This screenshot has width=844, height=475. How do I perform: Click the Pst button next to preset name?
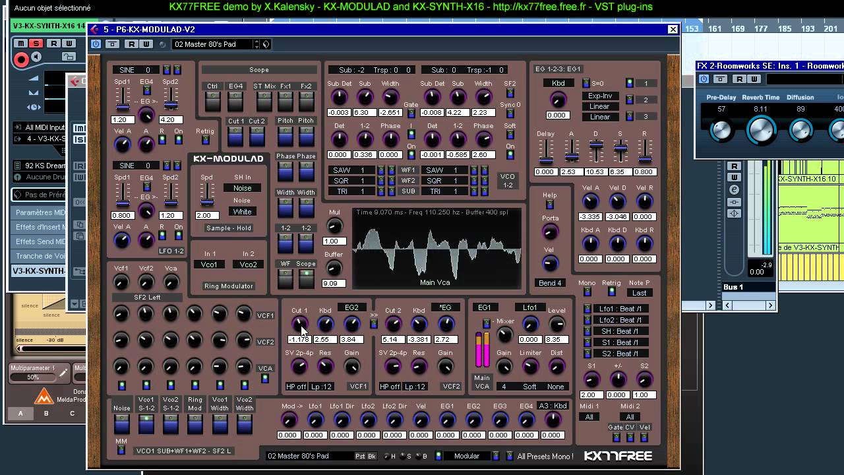(361, 456)
